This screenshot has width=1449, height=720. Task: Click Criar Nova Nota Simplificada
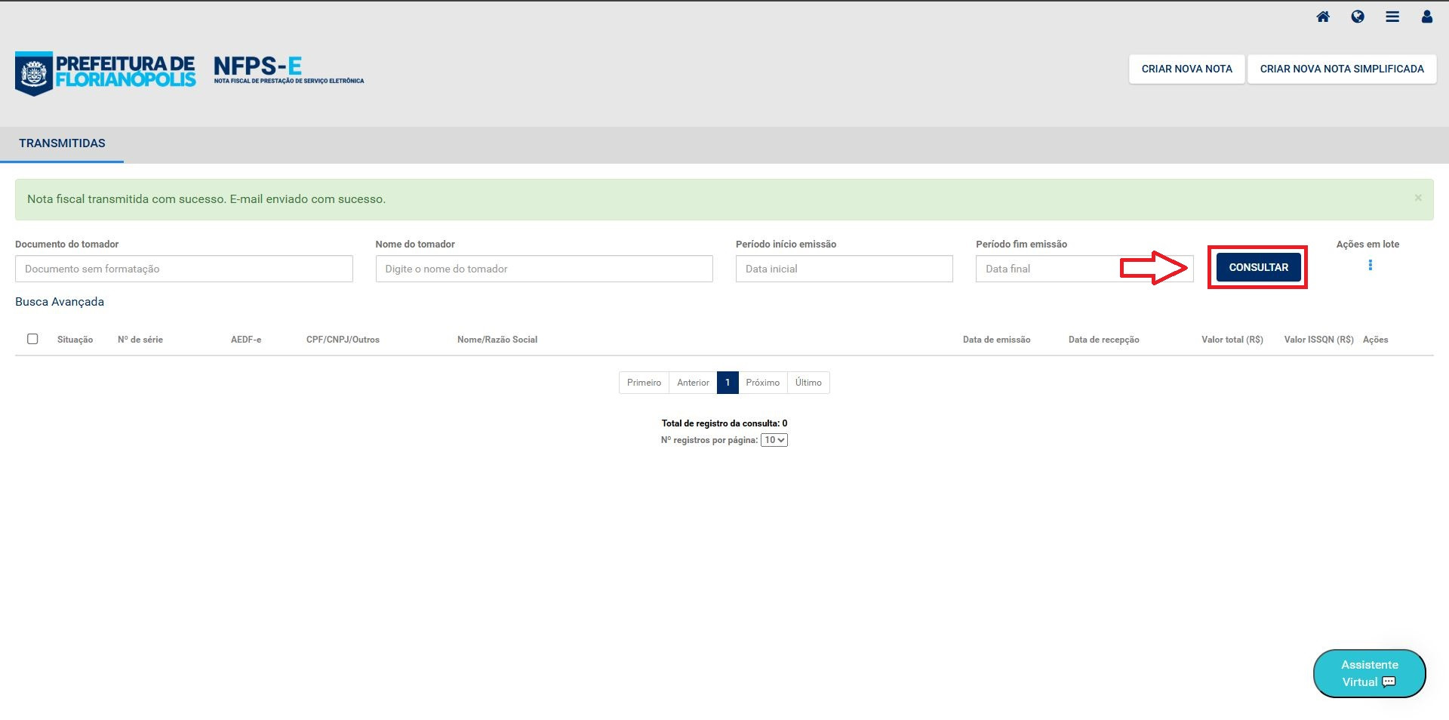pos(1341,69)
